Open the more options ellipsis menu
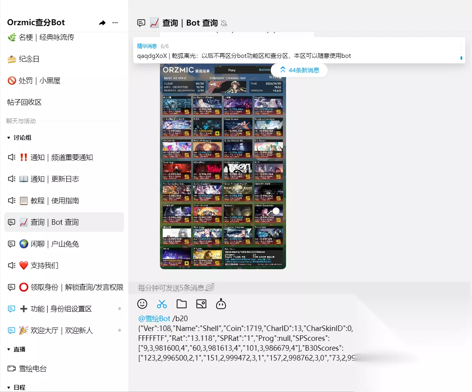The image size is (472, 392). [x=115, y=22]
